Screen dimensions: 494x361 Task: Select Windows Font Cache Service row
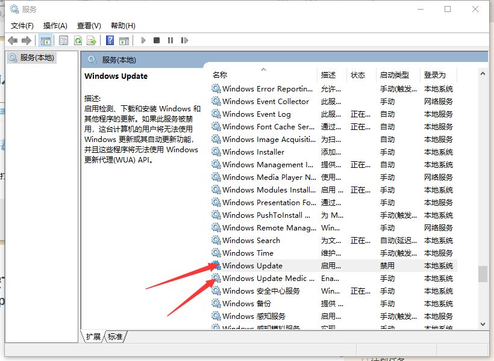[x=333, y=126]
